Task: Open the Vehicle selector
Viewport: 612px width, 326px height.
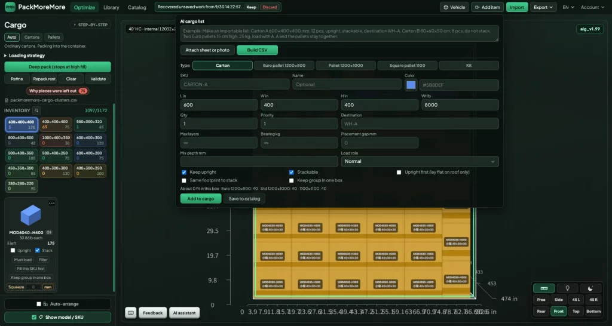Action: pyautogui.click(x=454, y=7)
